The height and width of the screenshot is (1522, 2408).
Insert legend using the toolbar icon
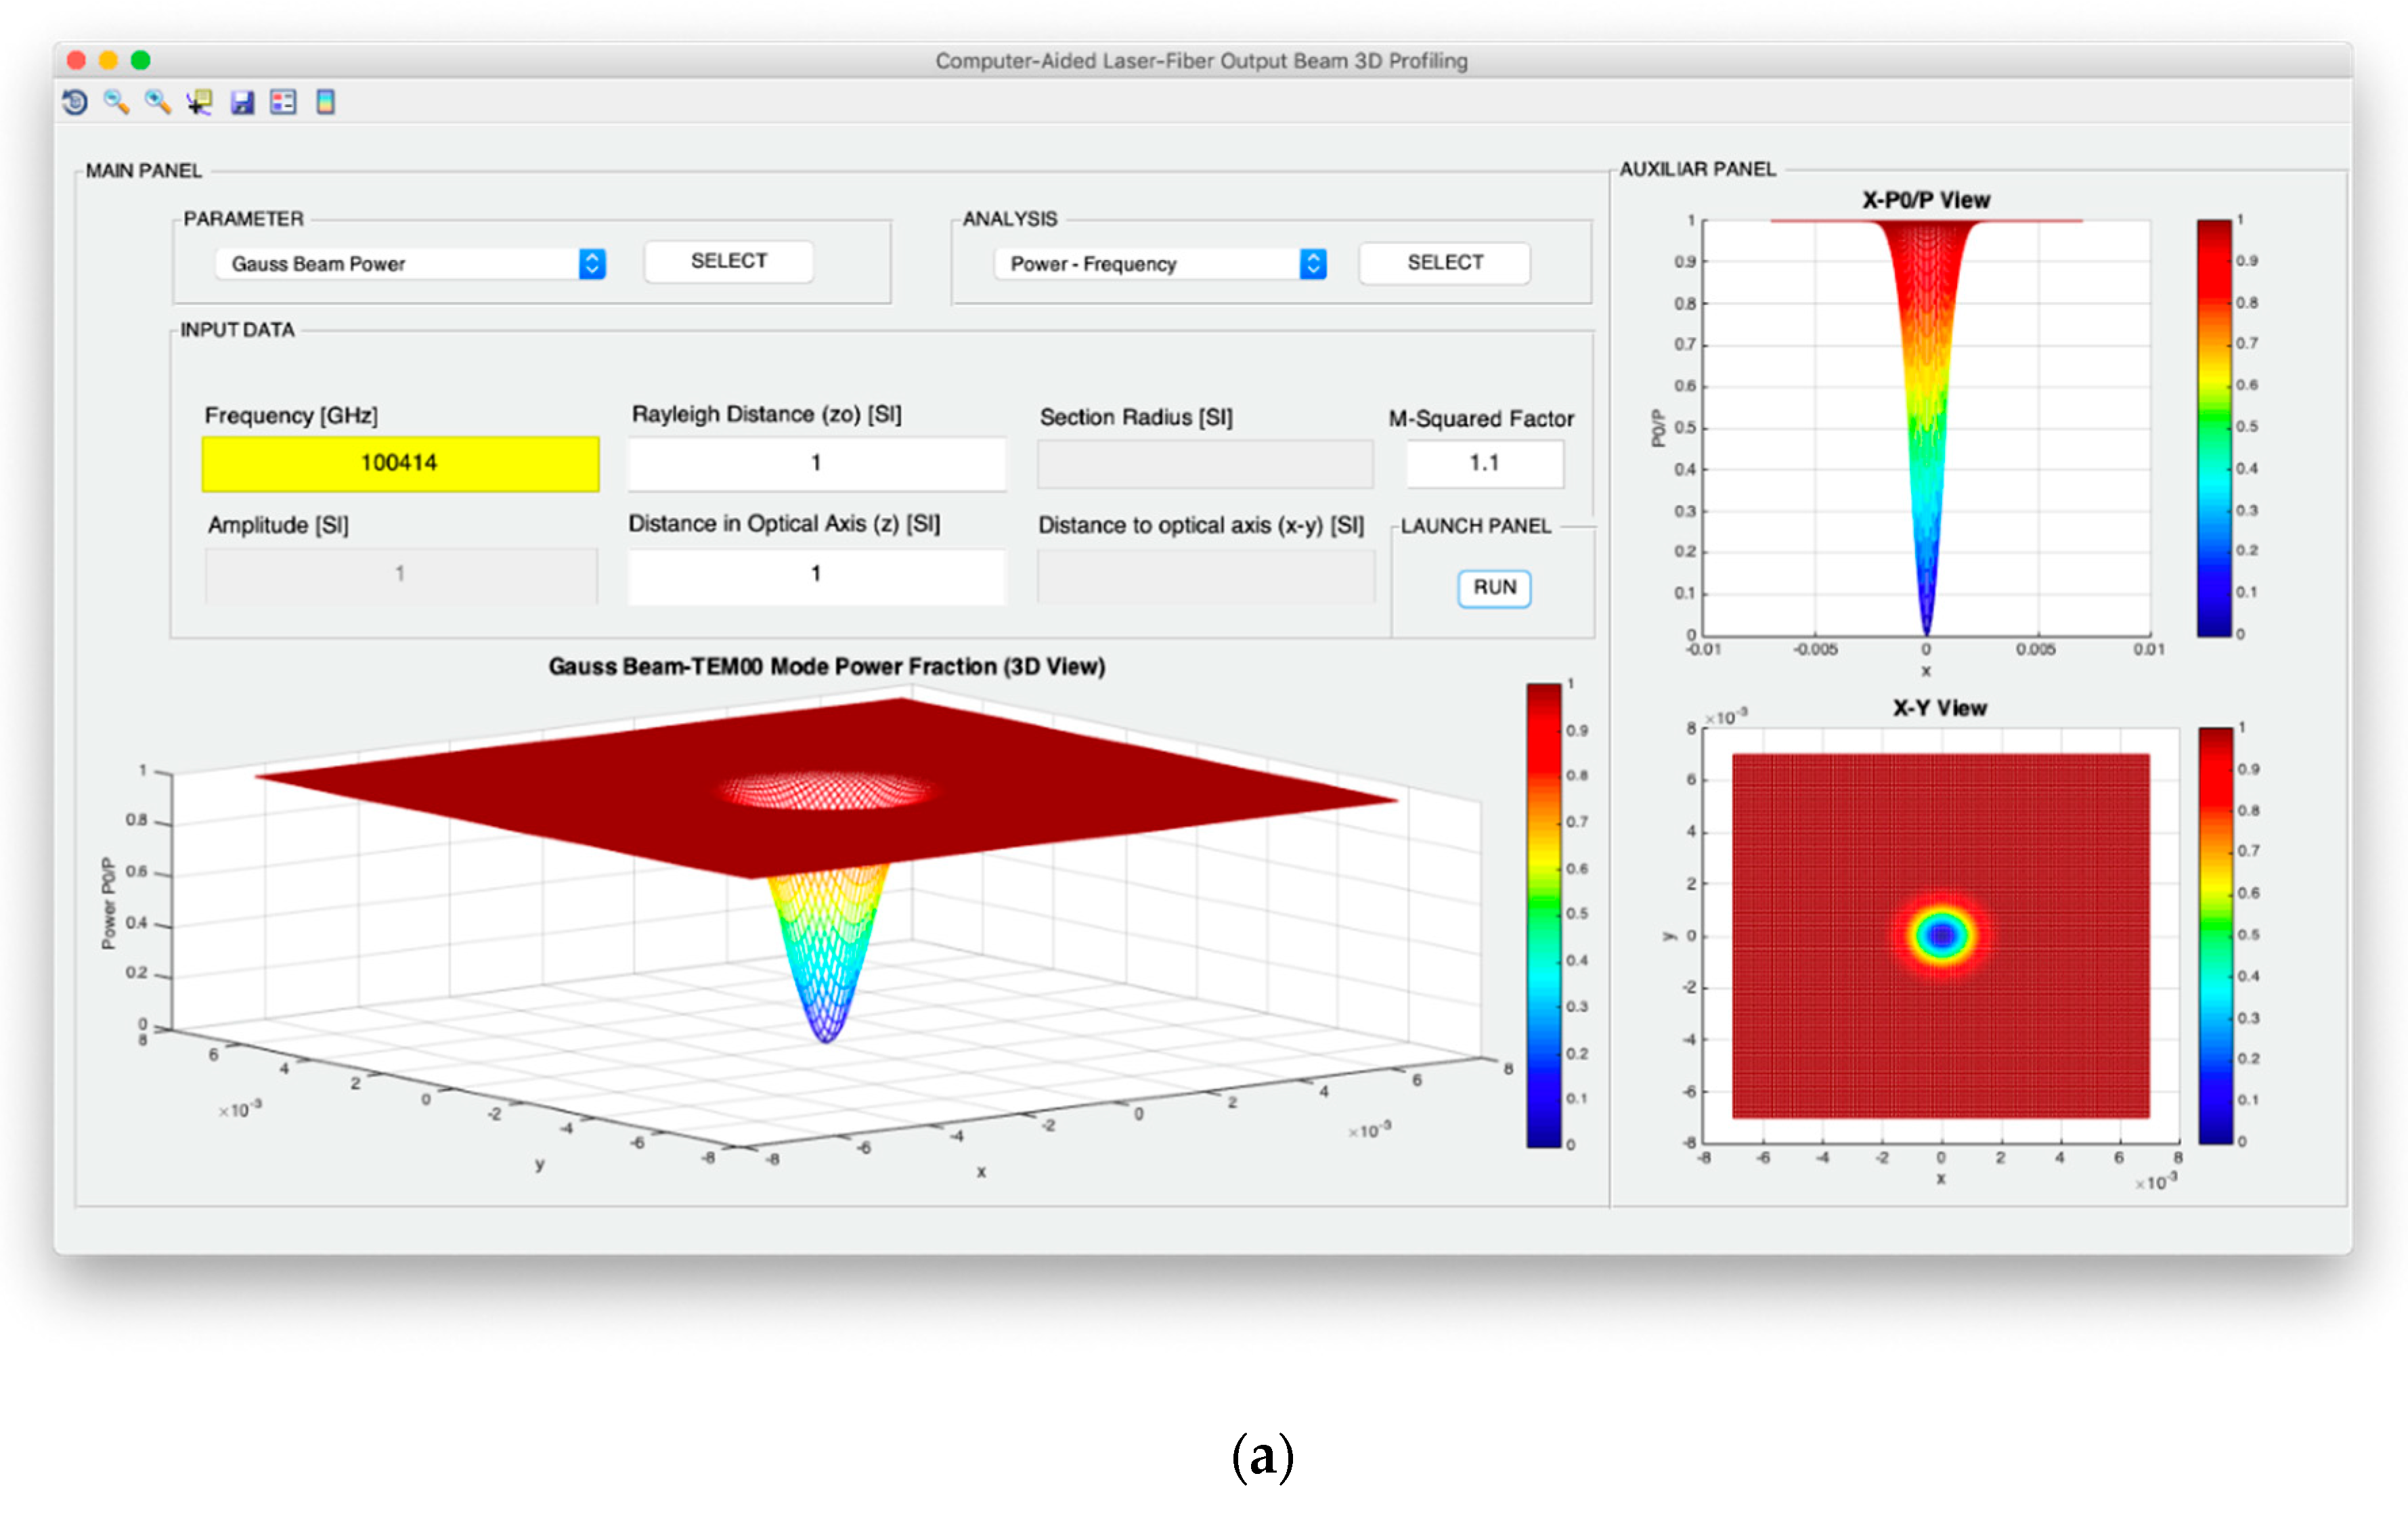(283, 102)
